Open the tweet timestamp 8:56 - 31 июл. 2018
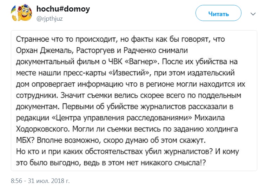The height and width of the screenshot is (190, 265). click(x=40, y=181)
